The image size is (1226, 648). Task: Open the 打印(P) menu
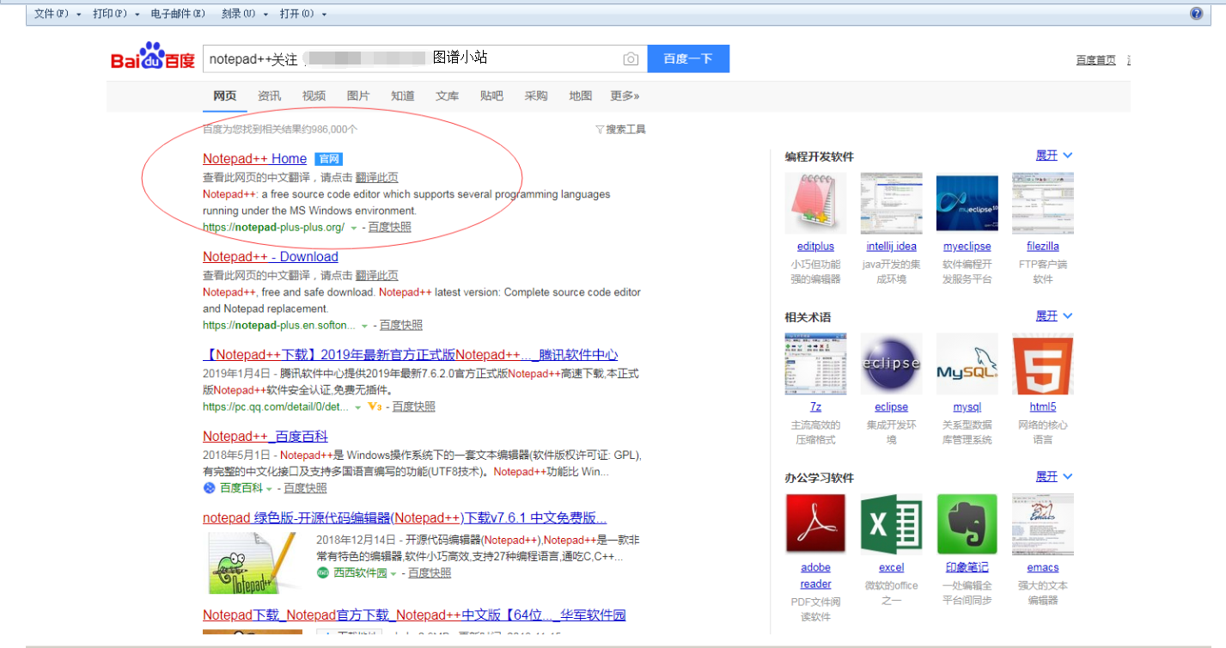[116, 14]
